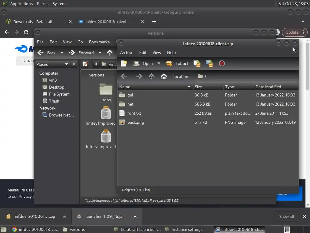Go forward in archive location
The image size is (310, 233).
pos(139,76)
